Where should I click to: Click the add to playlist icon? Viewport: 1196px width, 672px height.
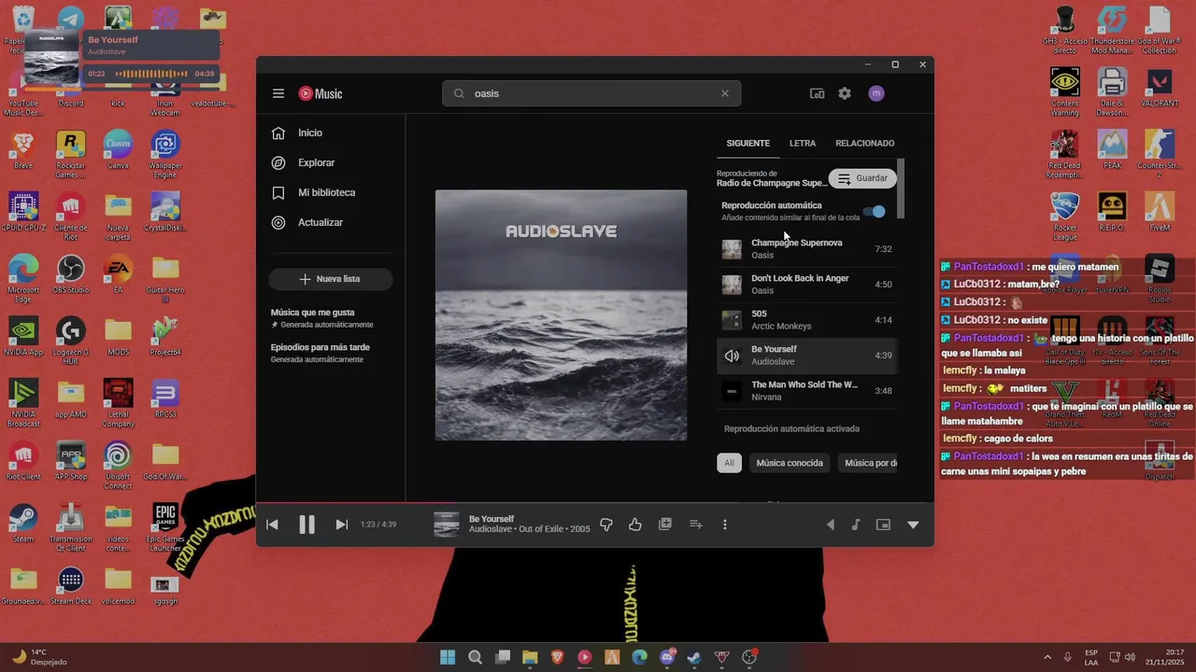click(x=695, y=525)
